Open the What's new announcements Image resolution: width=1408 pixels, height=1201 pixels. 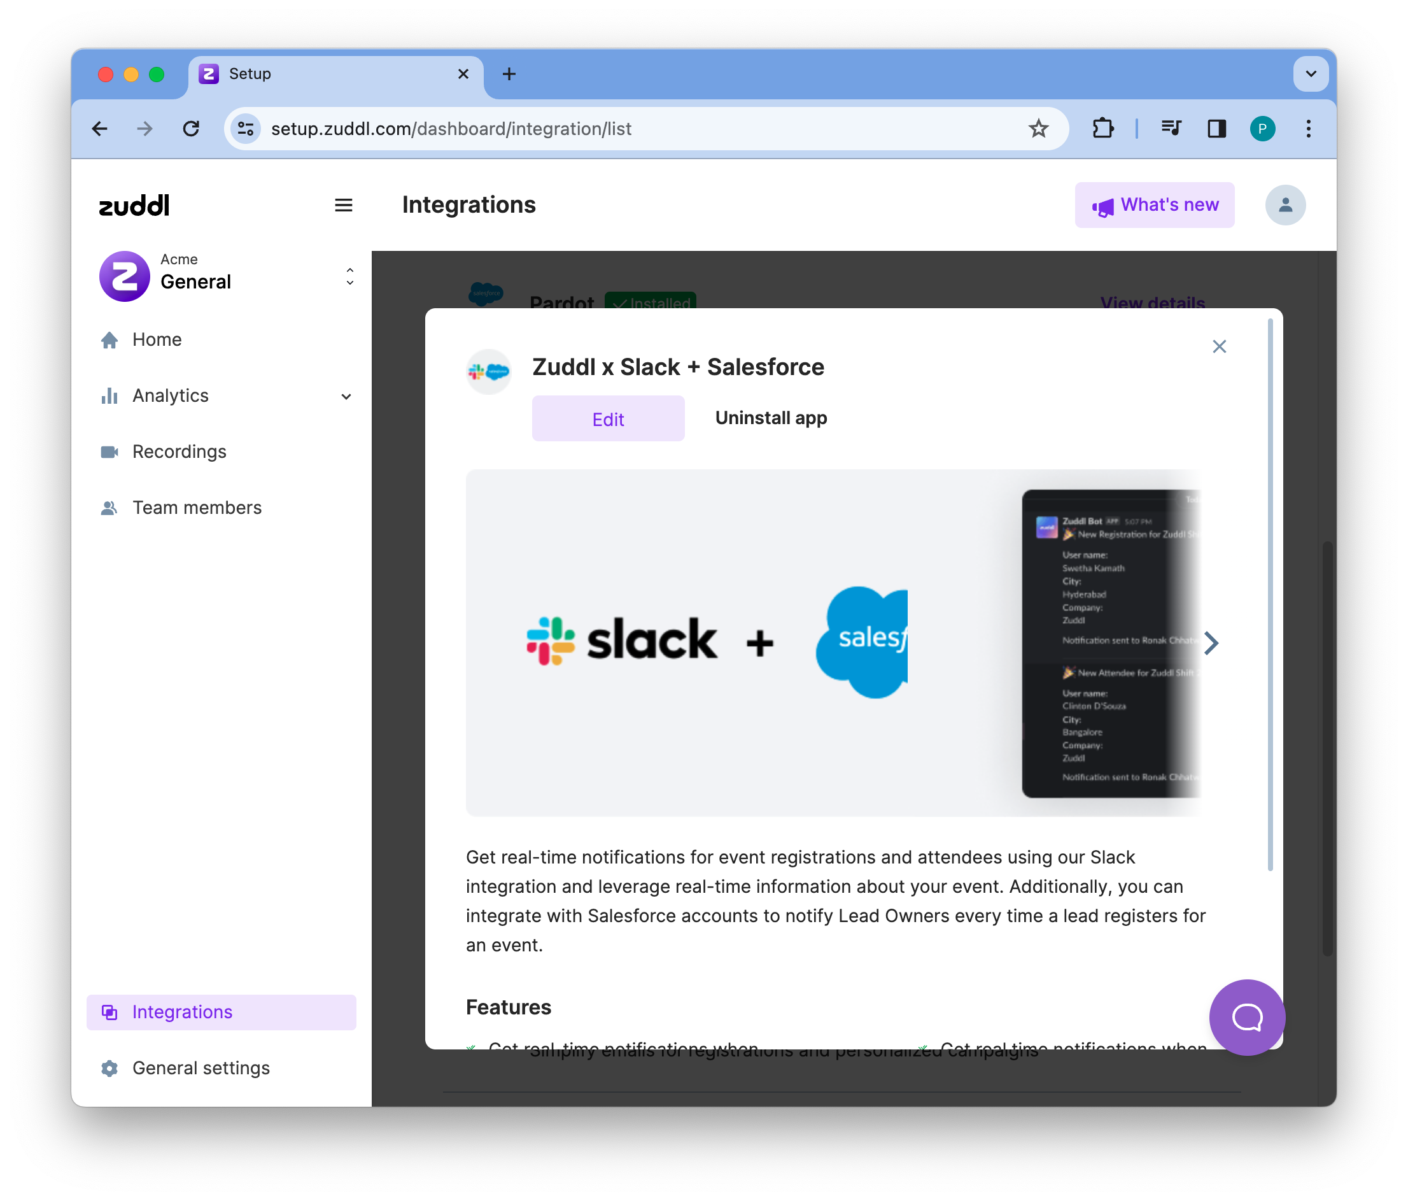click(1154, 205)
